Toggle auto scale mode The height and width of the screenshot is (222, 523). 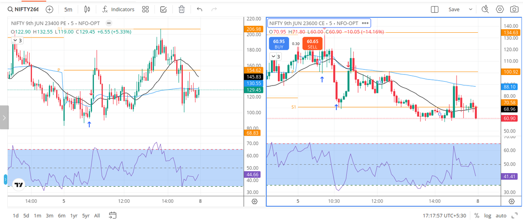coord(501,215)
